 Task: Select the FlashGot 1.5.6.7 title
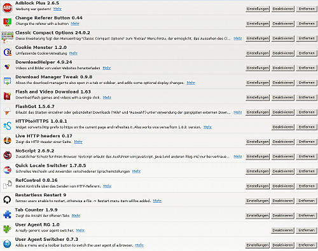point(35,107)
